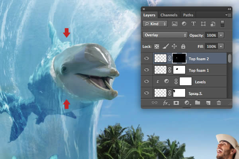The image size is (239, 159).
Task: Hide the Spray 5 layer
Action: point(147,93)
